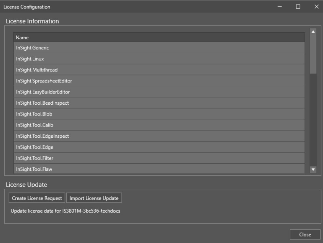The width and height of the screenshot is (323, 243).
Task: Click the Import License Update button
Action: (x=94, y=198)
